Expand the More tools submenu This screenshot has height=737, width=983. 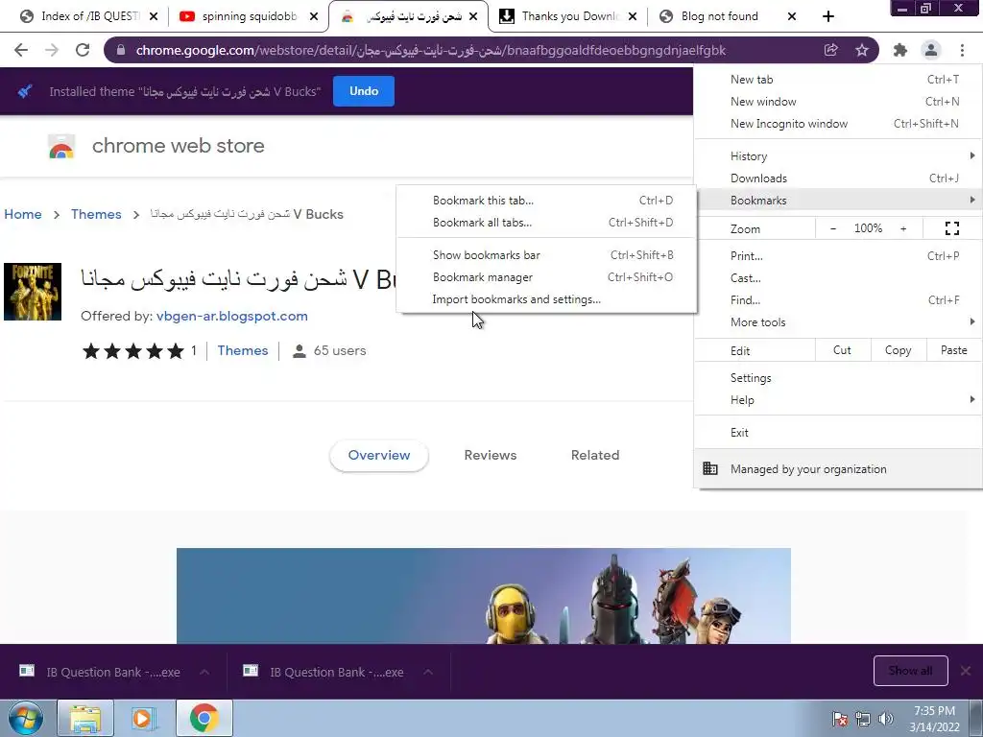pyautogui.click(x=838, y=322)
